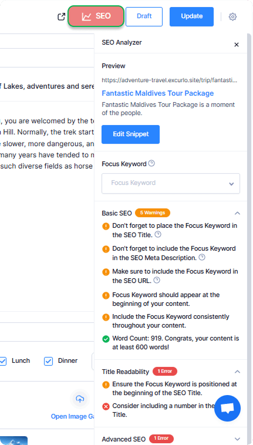Close the SEO Analyzer panel
The width and height of the screenshot is (253, 445).
point(237,45)
